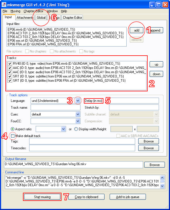Switch to the Attachments tab
This screenshot has width=170, height=210.
25,18
